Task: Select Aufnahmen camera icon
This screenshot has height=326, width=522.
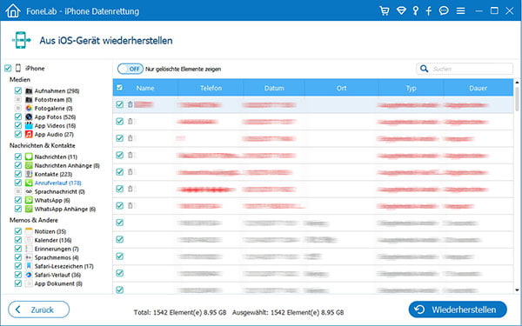Action: (29, 90)
